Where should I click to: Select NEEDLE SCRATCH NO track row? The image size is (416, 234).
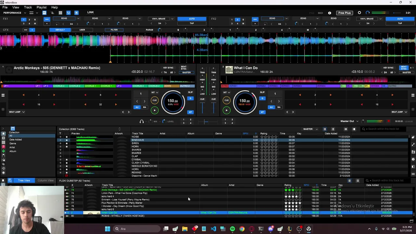pos(233,166)
